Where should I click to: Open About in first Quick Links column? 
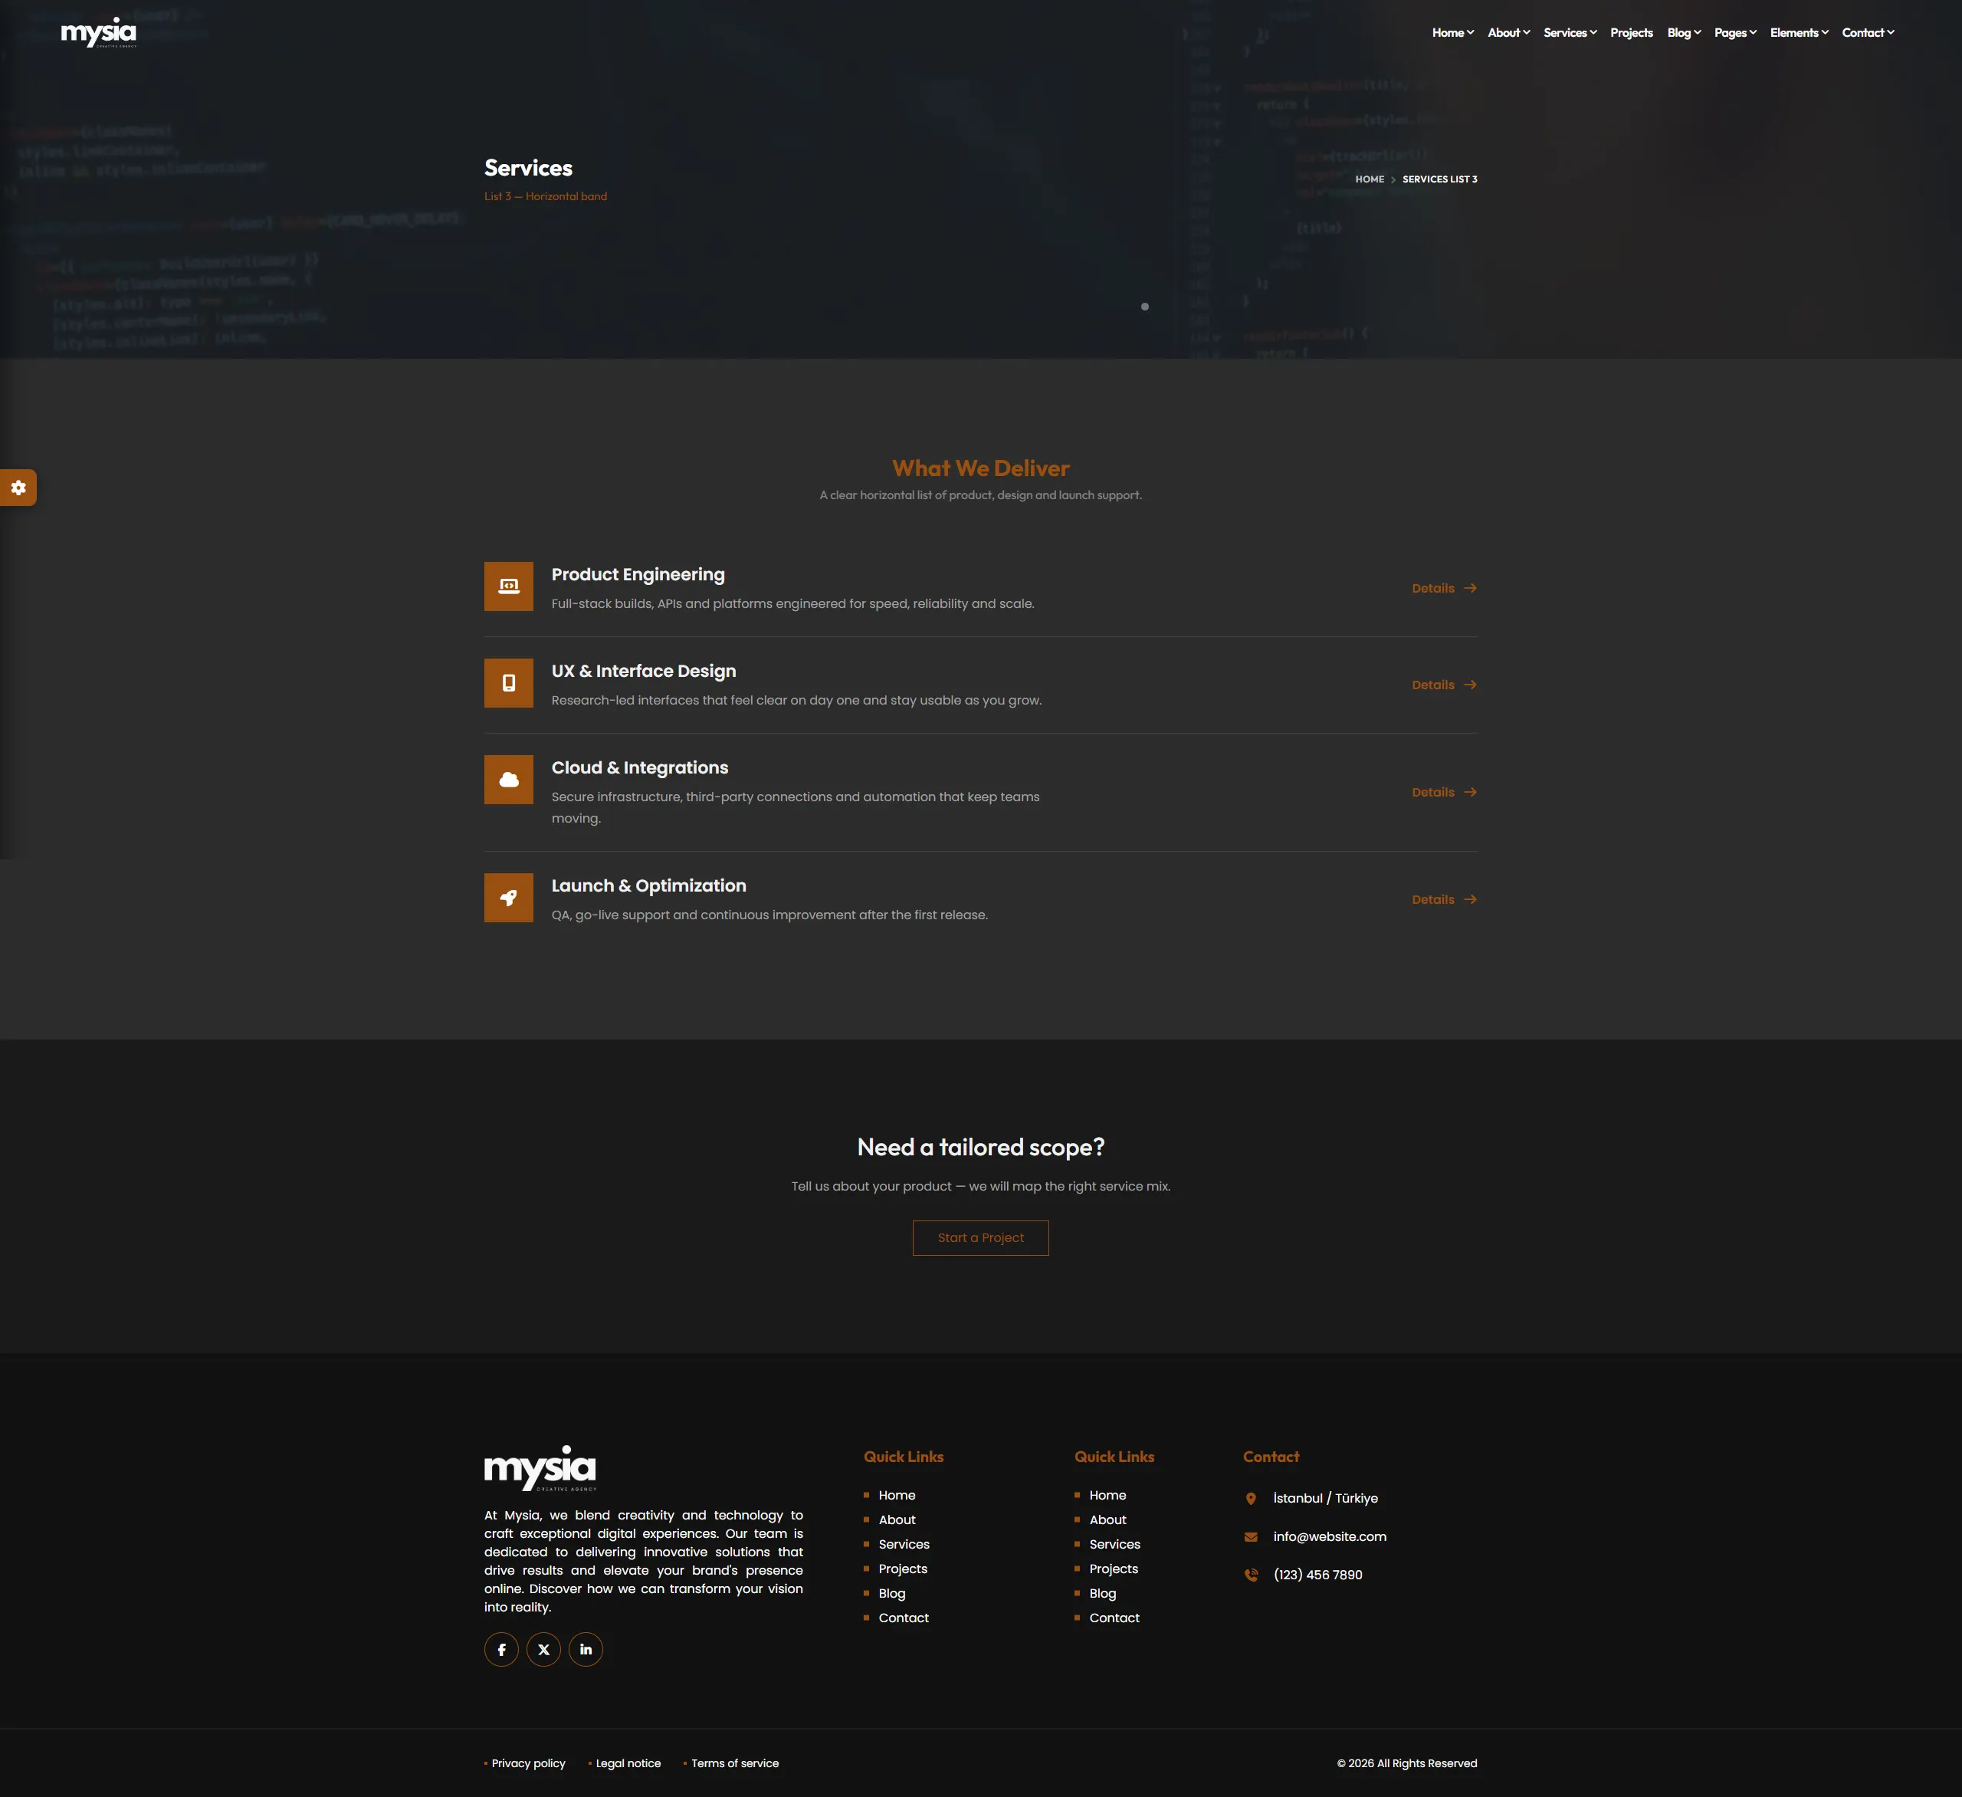coord(897,1519)
